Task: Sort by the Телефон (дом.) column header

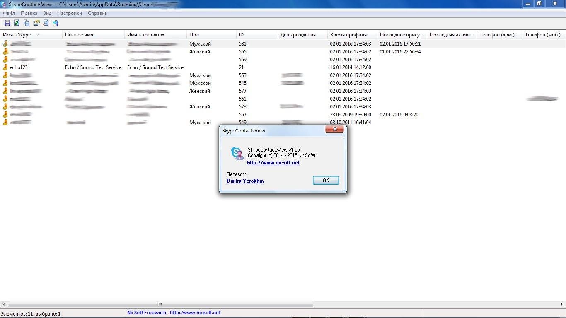Action: (499, 35)
